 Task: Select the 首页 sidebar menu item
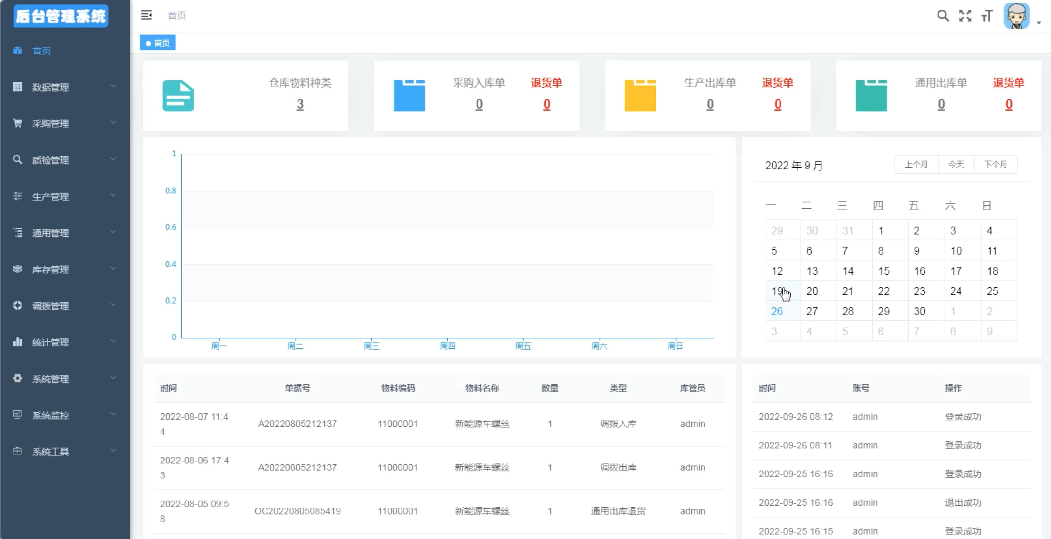click(65, 51)
